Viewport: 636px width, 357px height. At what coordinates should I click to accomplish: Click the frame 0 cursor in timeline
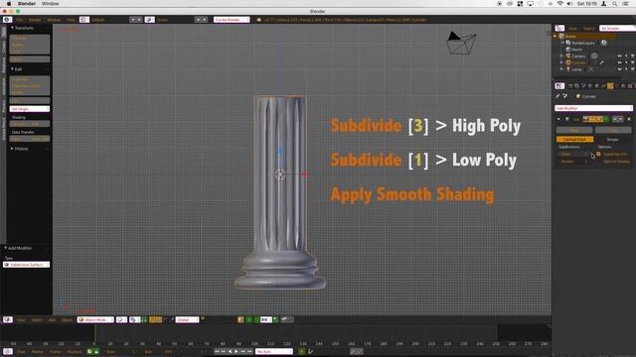[94, 334]
